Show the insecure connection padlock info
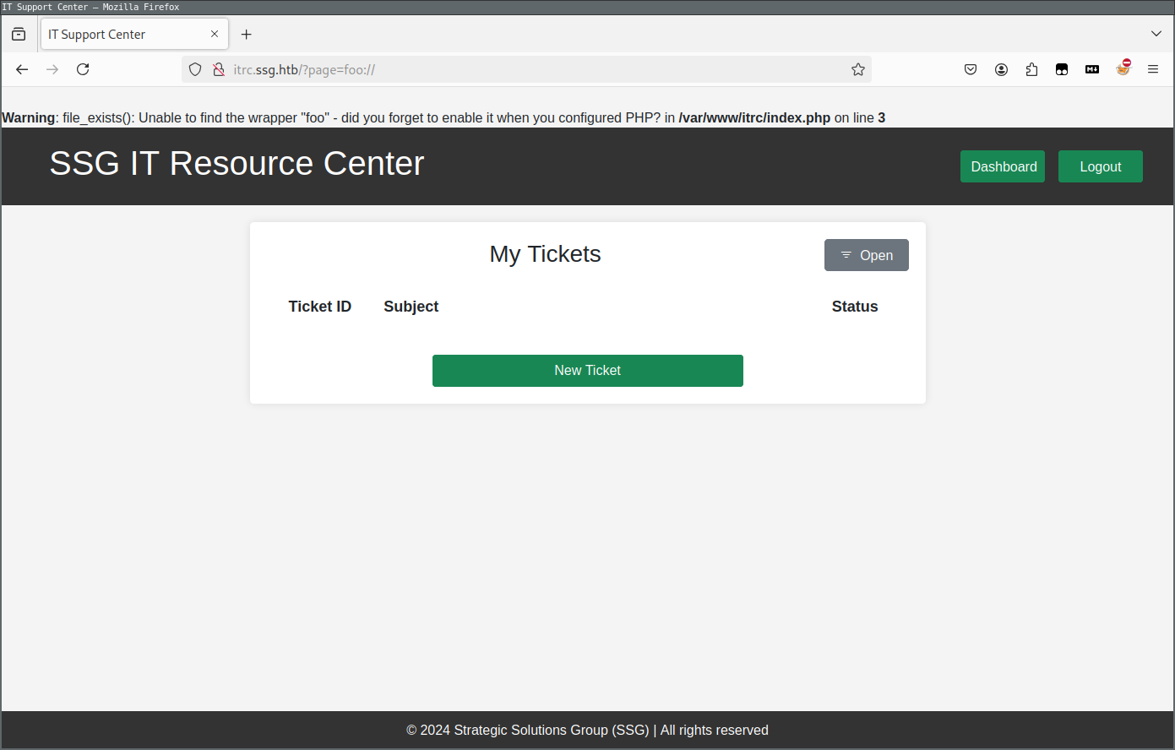Screen dimensions: 1175x750 point(218,69)
